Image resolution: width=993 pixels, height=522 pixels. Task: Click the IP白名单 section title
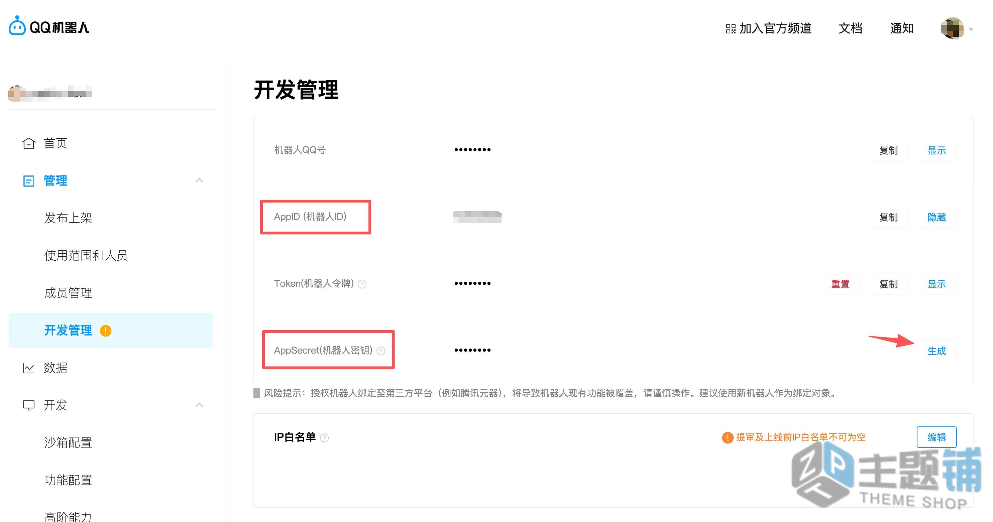tap(295, 437)
